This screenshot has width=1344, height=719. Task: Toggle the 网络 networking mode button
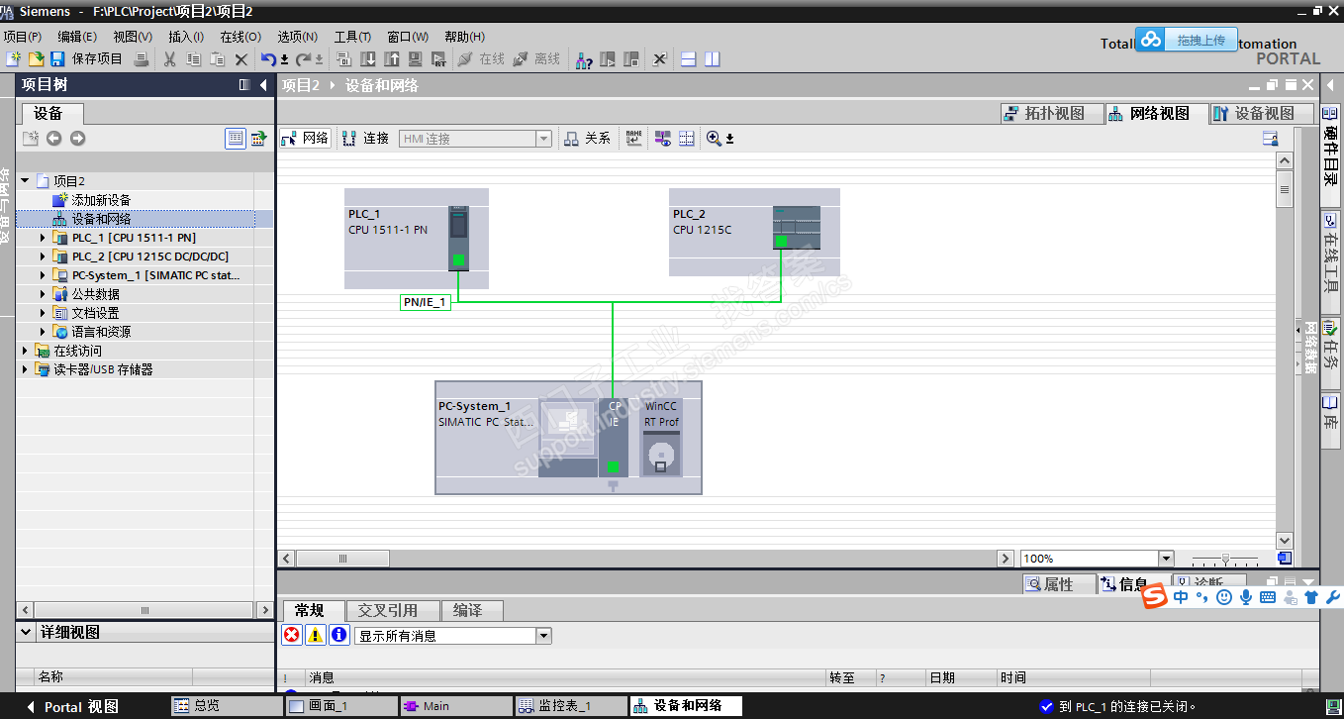pyautogui.click(x=305, y=139)
